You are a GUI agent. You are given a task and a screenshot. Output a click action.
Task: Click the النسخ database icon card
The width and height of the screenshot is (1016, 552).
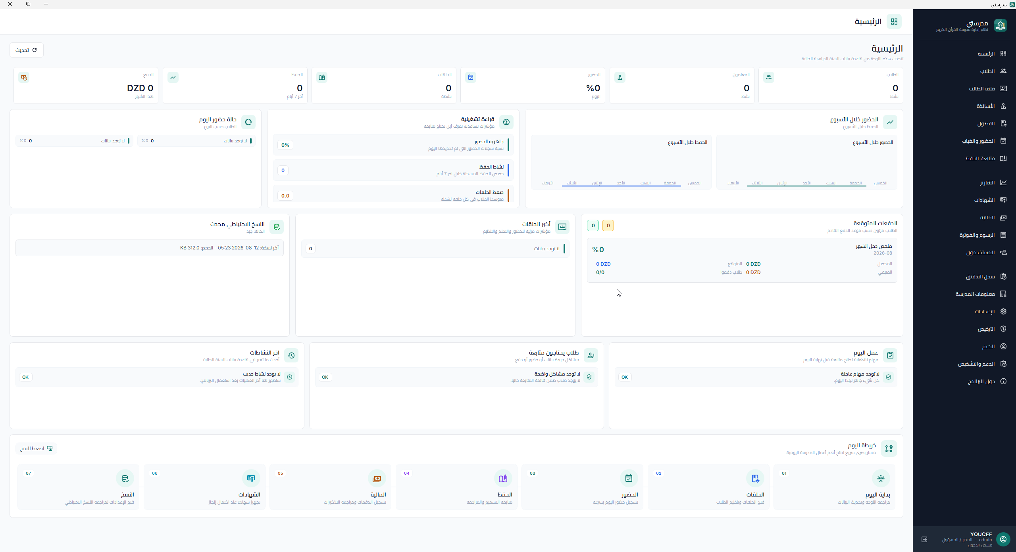[x=125, y=478]
